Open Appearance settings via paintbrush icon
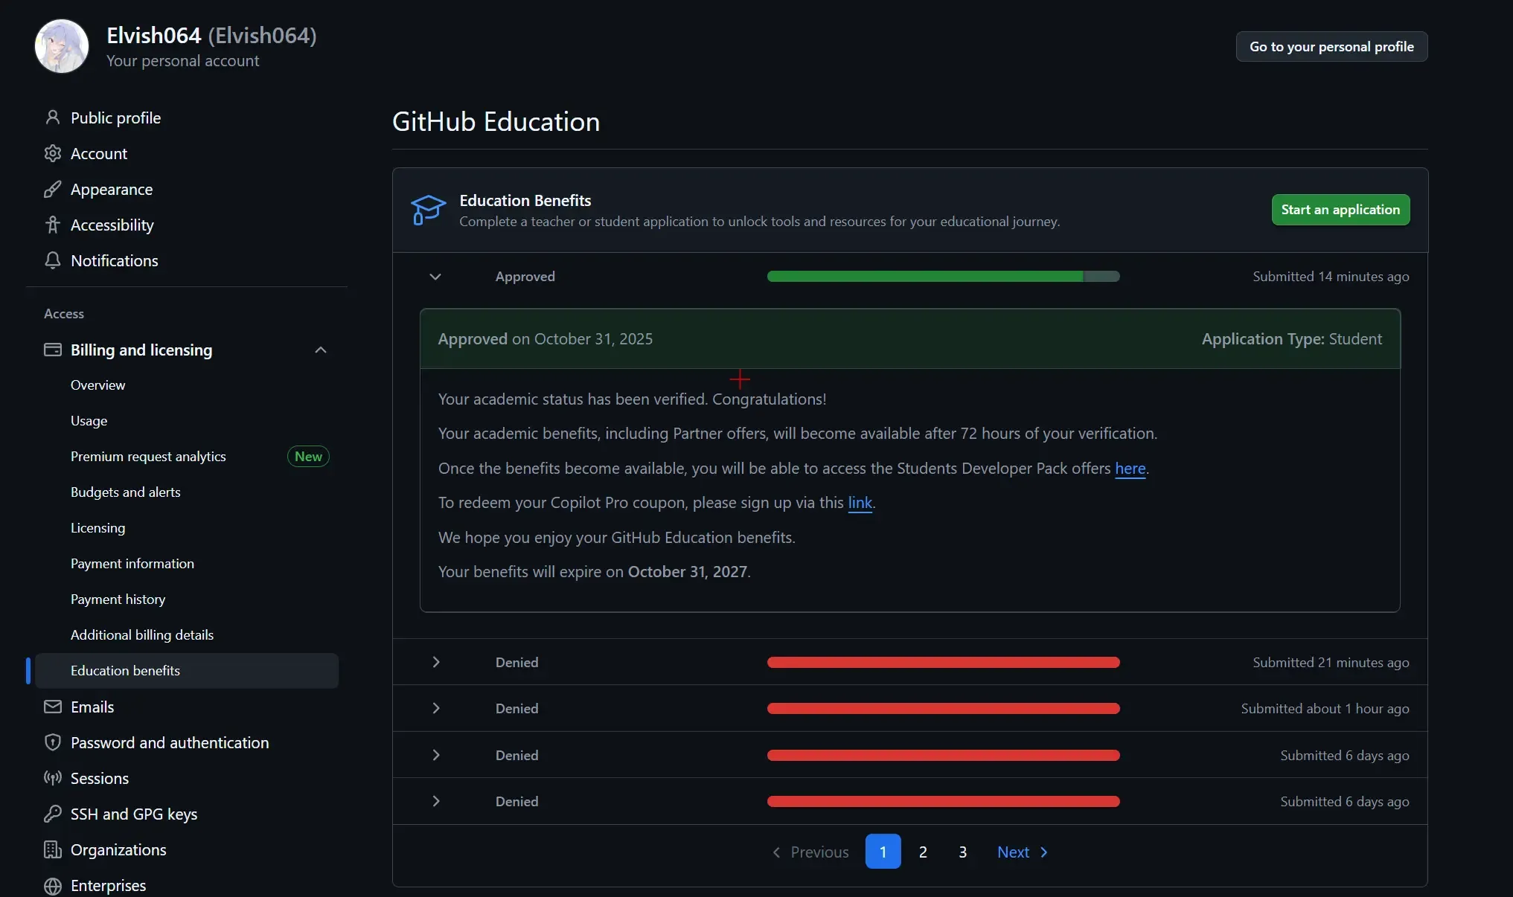Screen dimensions: 1513x897 (53, 189)
